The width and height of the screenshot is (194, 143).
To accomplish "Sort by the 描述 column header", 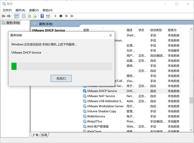I will tap(131, 30).
